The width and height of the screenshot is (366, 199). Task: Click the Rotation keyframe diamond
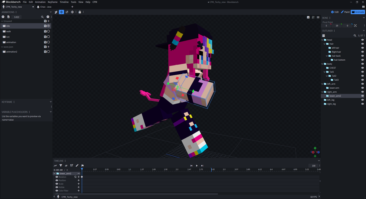82,177
